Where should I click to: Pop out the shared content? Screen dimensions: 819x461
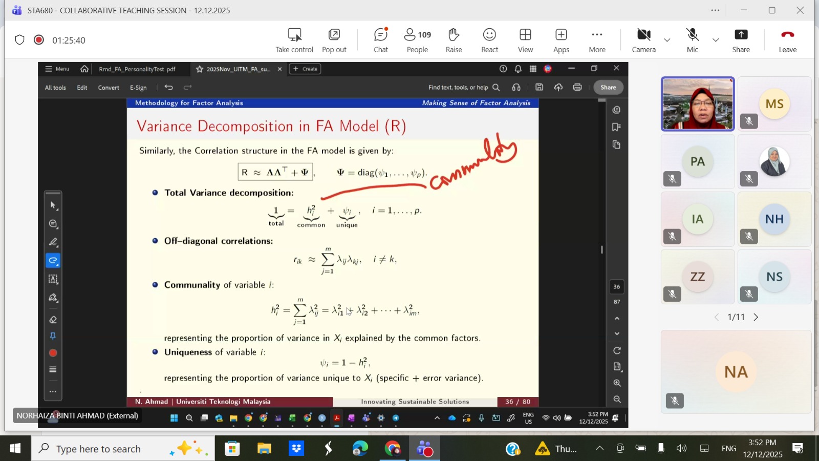(x=334, y=40)
